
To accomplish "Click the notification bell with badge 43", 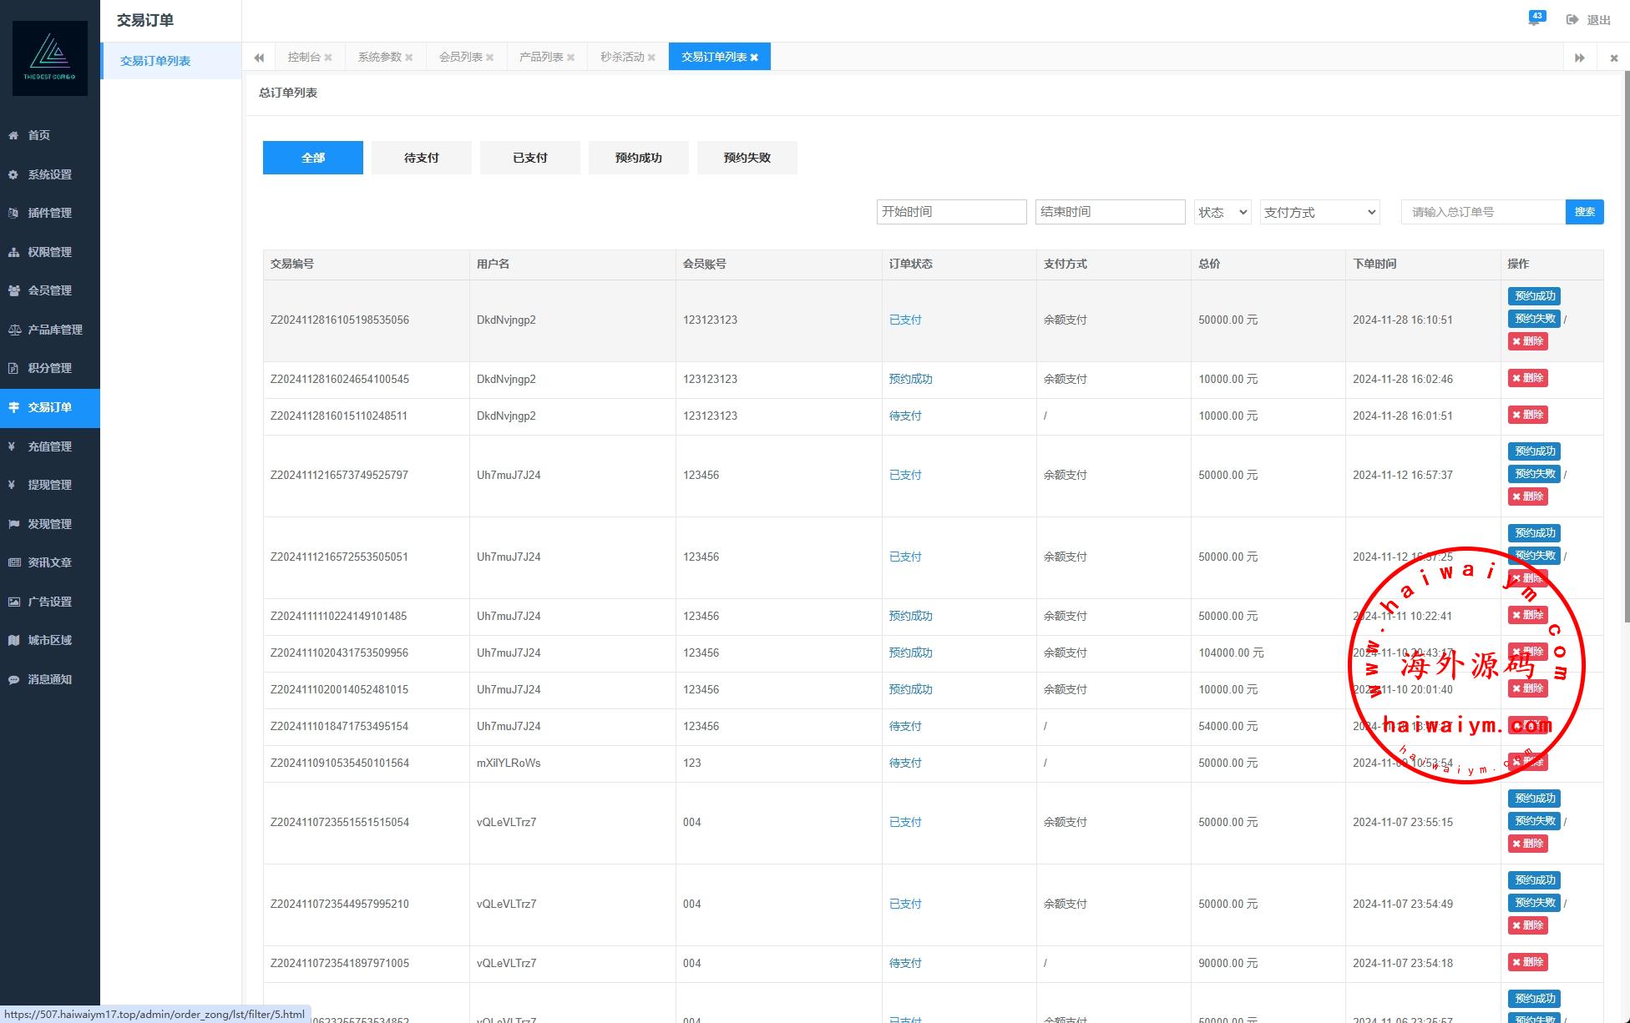I will [1535, 18].
